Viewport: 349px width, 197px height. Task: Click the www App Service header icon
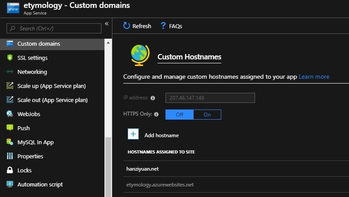[13, 8]
